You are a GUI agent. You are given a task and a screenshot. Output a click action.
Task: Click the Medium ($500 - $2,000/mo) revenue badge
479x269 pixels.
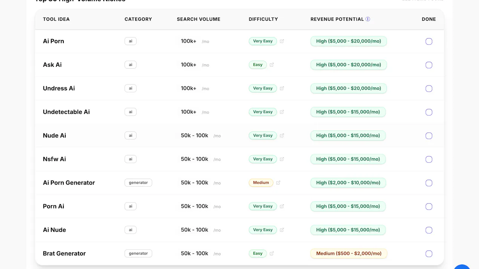(349, 254)
